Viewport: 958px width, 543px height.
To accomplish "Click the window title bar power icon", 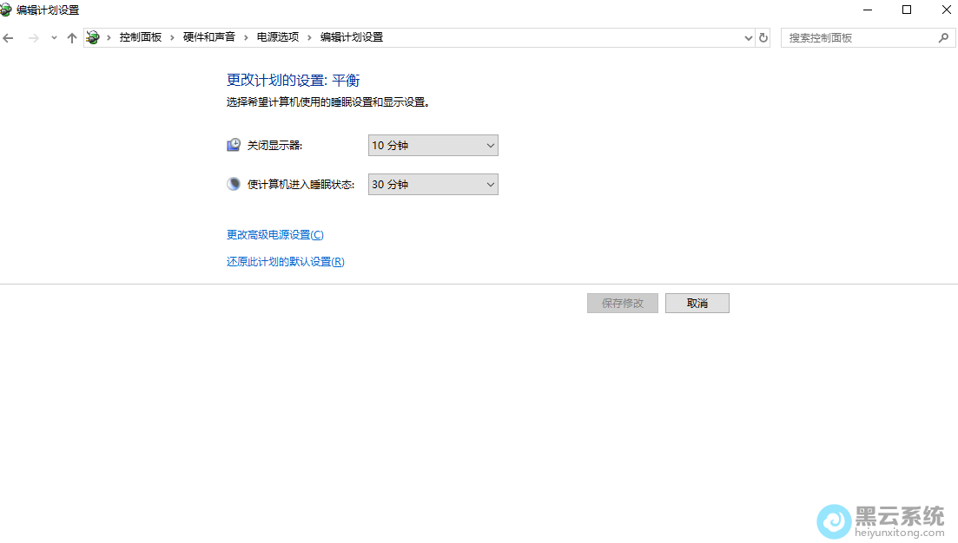I will (9, 10).
